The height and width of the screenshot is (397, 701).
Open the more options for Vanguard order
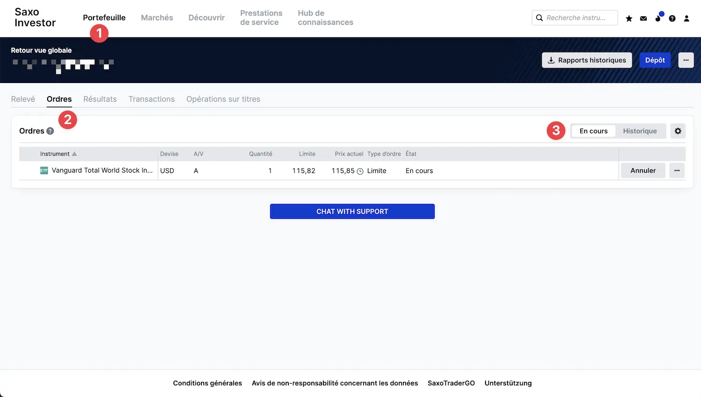[x=677, y=171]
